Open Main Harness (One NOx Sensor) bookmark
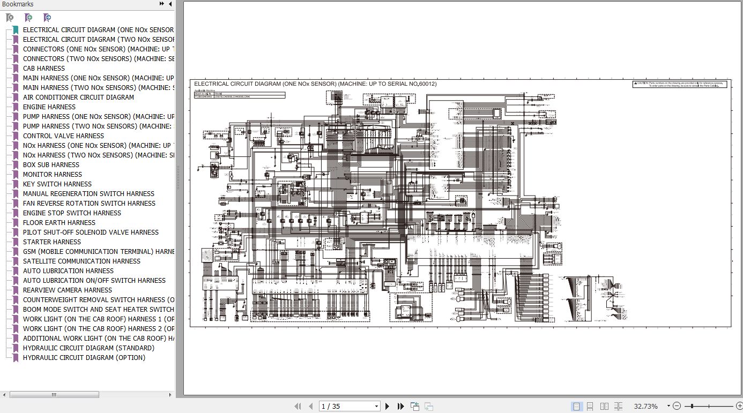Screen dimensions: 743x413 click(99, 78)
